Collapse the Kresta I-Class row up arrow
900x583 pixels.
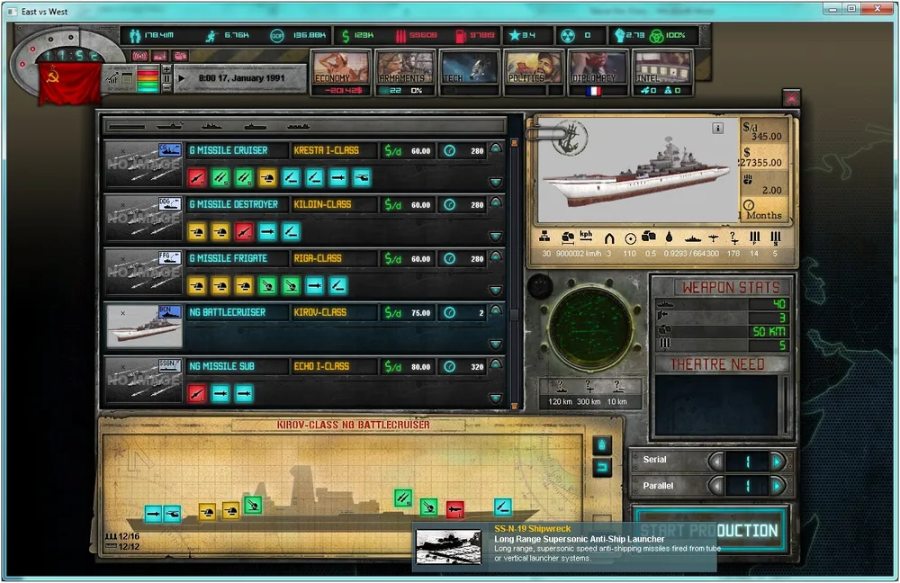pos(495,148)
